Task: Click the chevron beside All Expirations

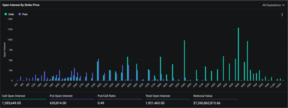Action: point(283,5)
